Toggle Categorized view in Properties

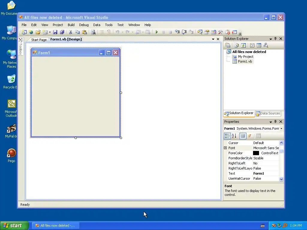click(227, 136)
